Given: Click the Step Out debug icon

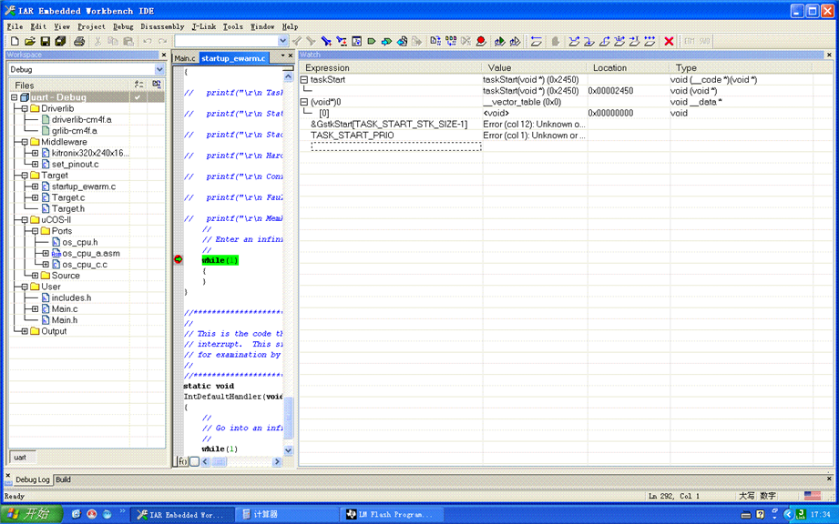Looking at the screenshot, I should [x=604, y=41].
